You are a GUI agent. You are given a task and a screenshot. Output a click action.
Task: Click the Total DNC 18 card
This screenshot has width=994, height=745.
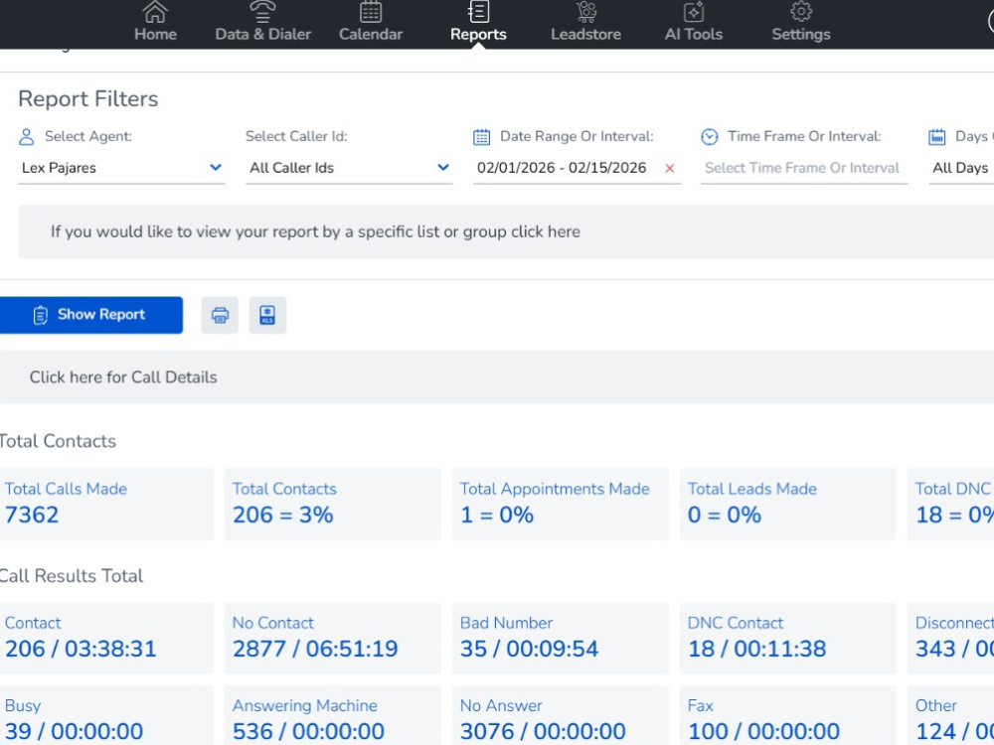click(951, 505)
